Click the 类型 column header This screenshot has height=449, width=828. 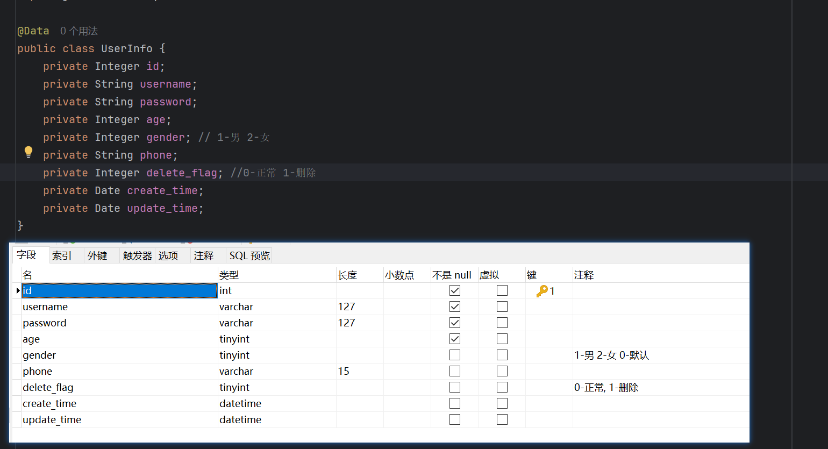[277, 275]
